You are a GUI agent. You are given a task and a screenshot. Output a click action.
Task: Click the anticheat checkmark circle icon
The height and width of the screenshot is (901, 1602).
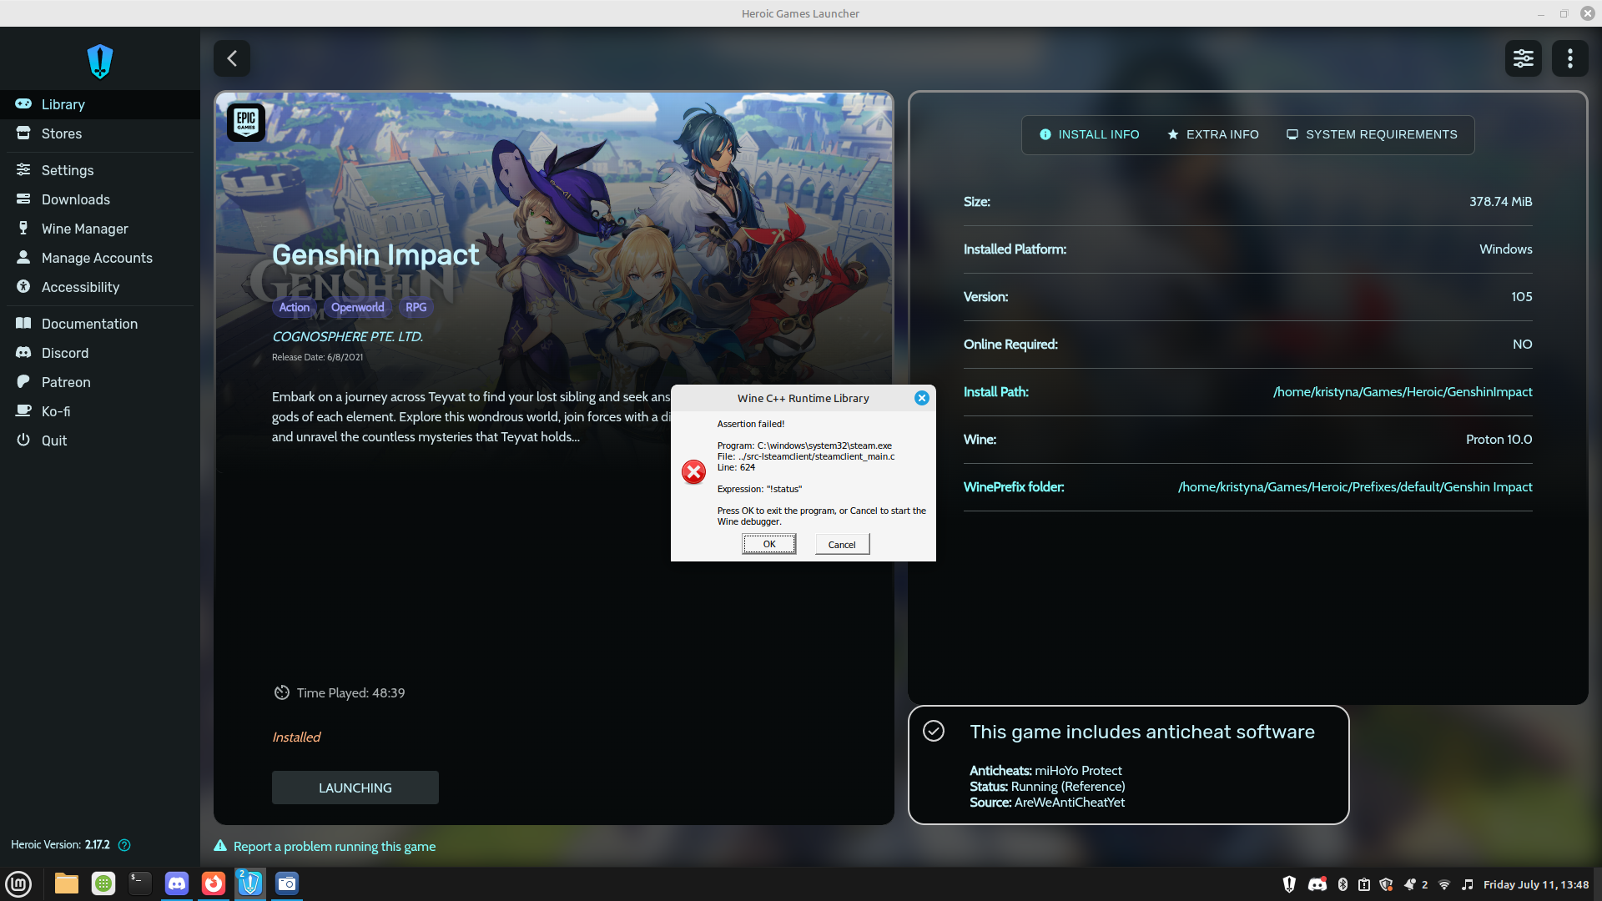(934, 731)
